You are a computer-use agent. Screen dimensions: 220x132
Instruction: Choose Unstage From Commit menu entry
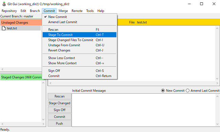79,45
